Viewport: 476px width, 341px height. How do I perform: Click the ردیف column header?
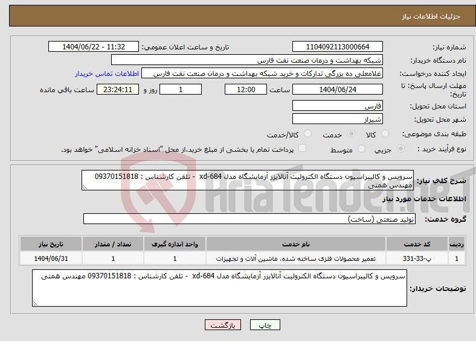(x=457, y=244)
